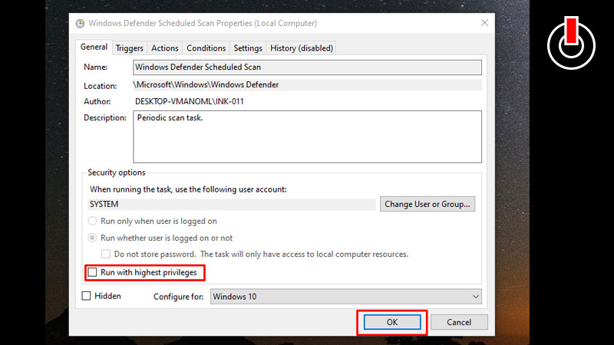This screenshot has width=614, height=345.
Task: Click the SYSTEM user account field
Action: point(232,204)
